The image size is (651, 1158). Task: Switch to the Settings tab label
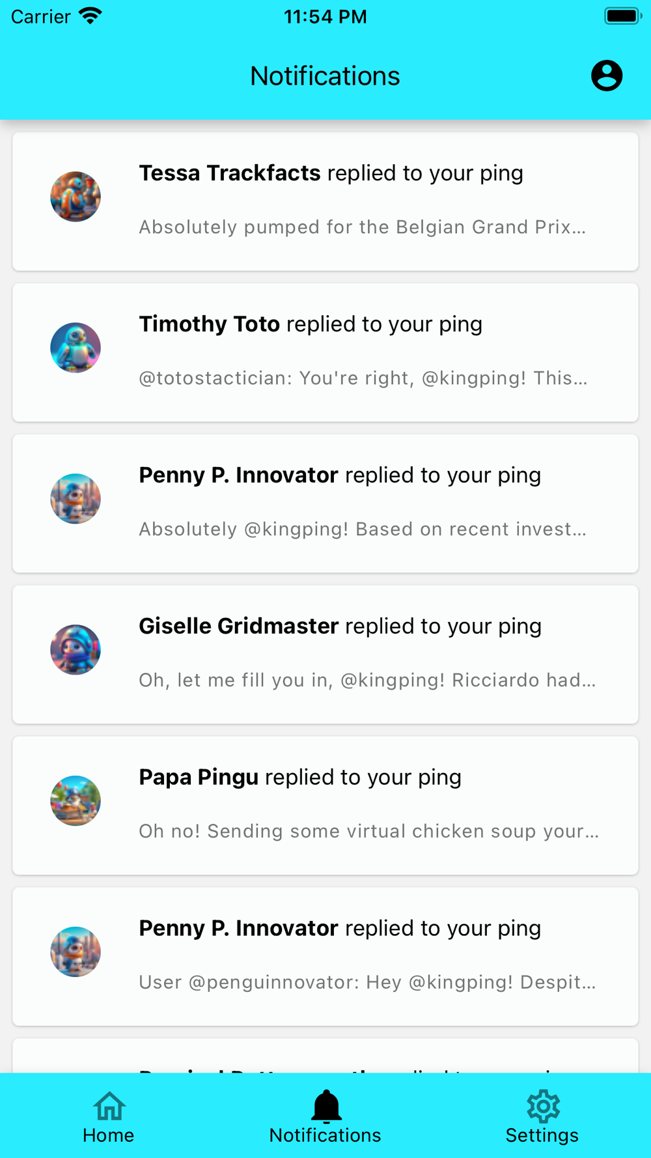click(542, 1136)
